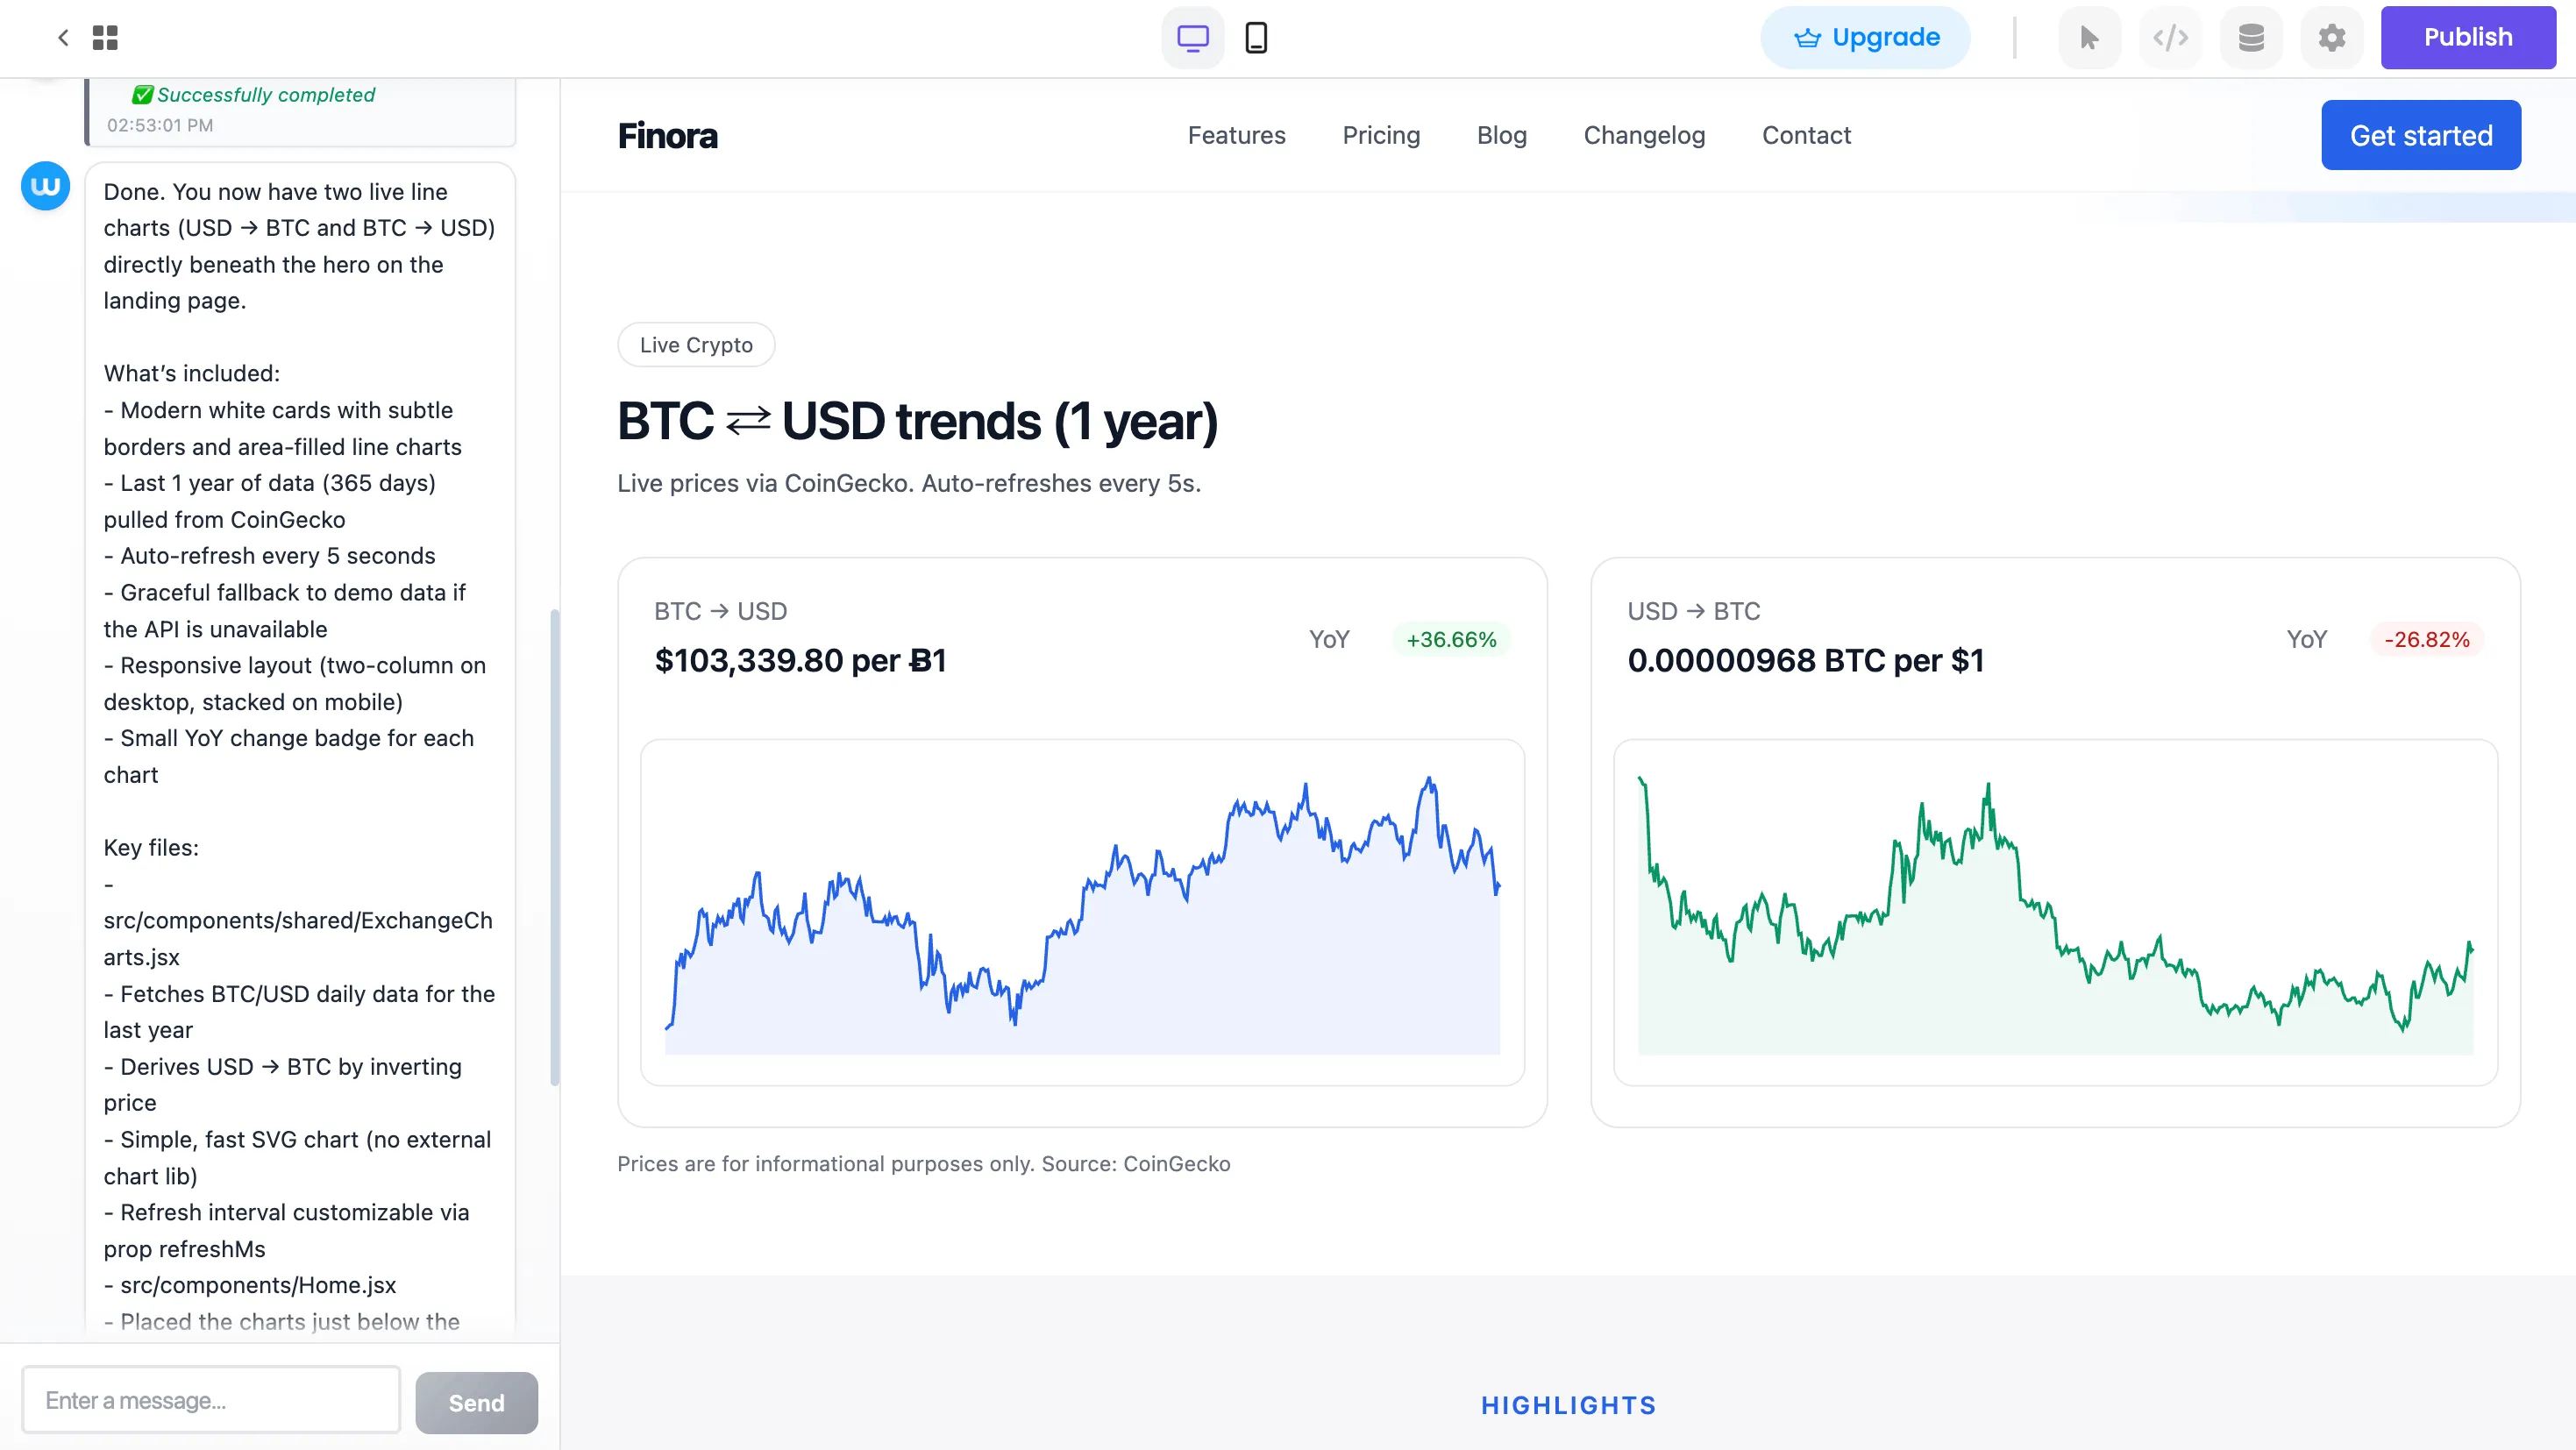This screenshot has height=1450, width=2576.
Task: Go to the Changelog section
Action: coord(1644,135)
